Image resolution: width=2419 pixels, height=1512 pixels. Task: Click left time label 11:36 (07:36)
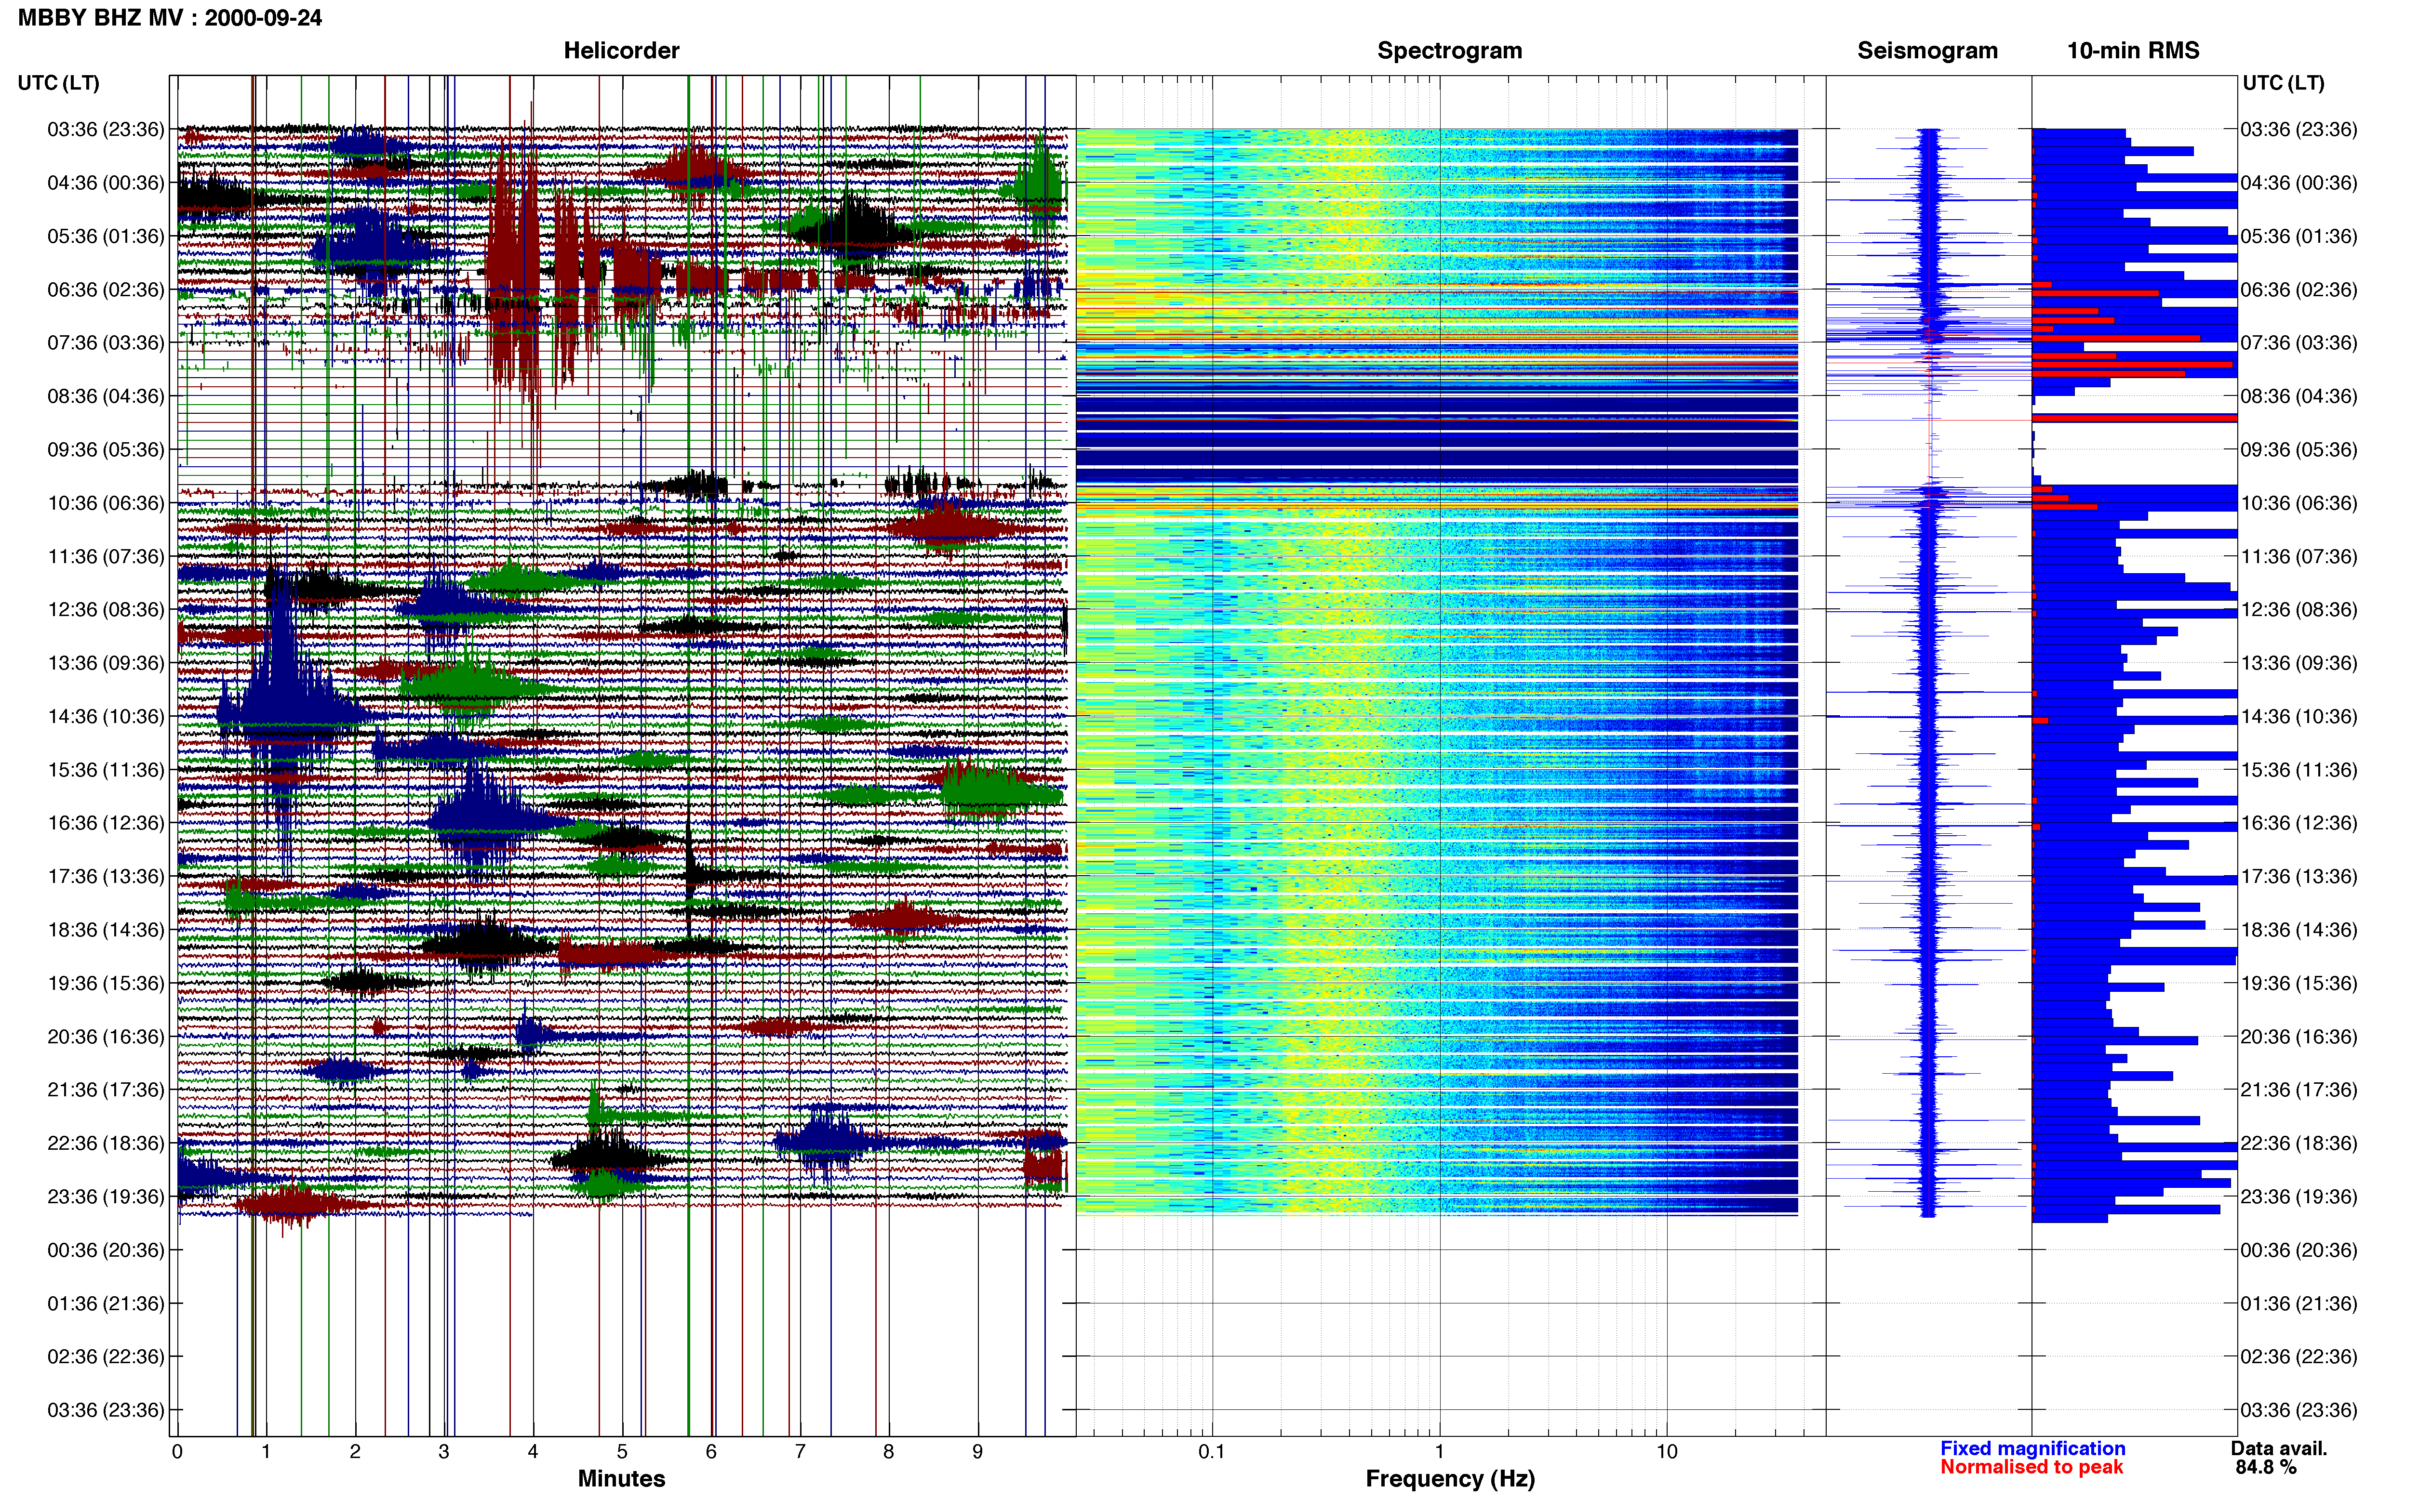(106, 556)
